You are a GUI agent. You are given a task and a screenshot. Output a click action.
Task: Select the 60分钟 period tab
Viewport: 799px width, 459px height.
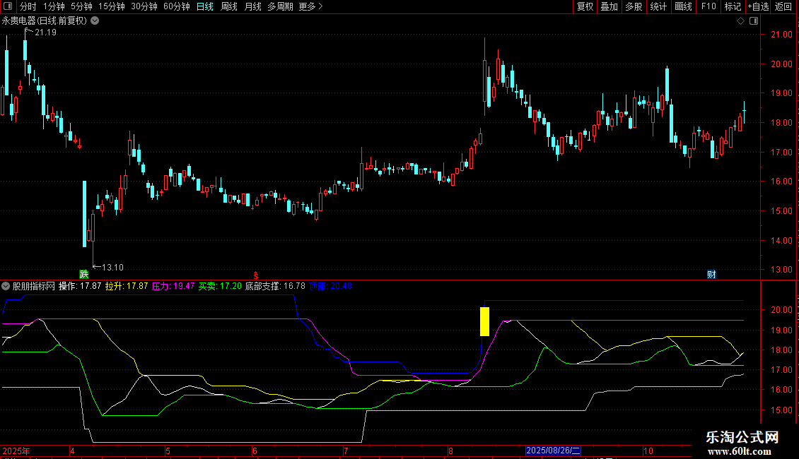[x=176, y=6]
